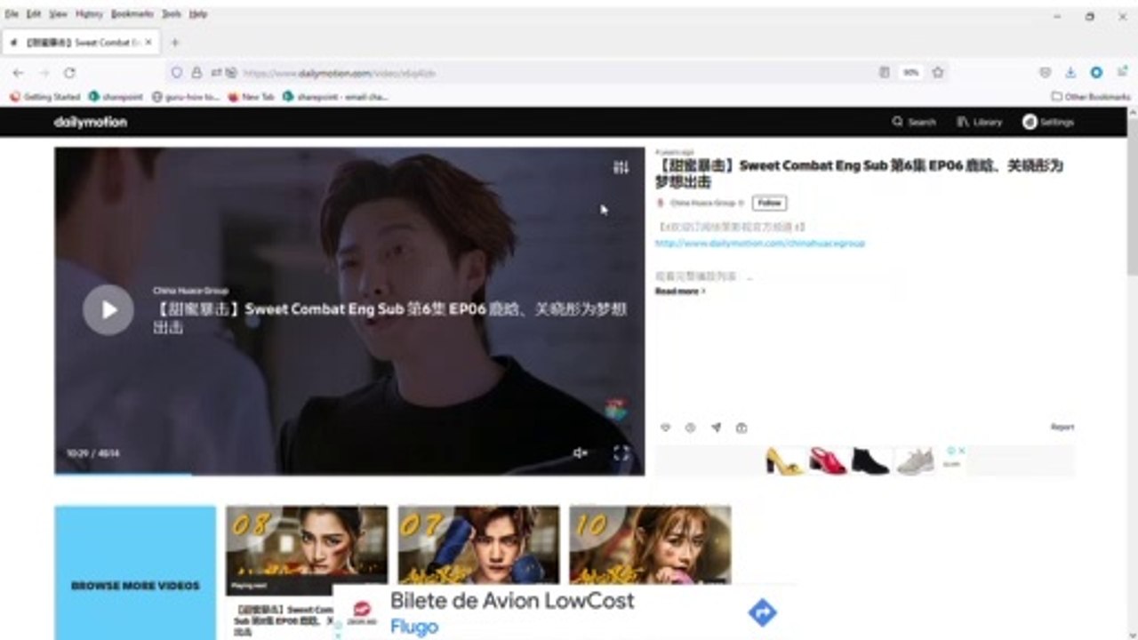This screenshot has width=1138, height=640.
Task: Go back to the previous page
Action: (19, 73)
